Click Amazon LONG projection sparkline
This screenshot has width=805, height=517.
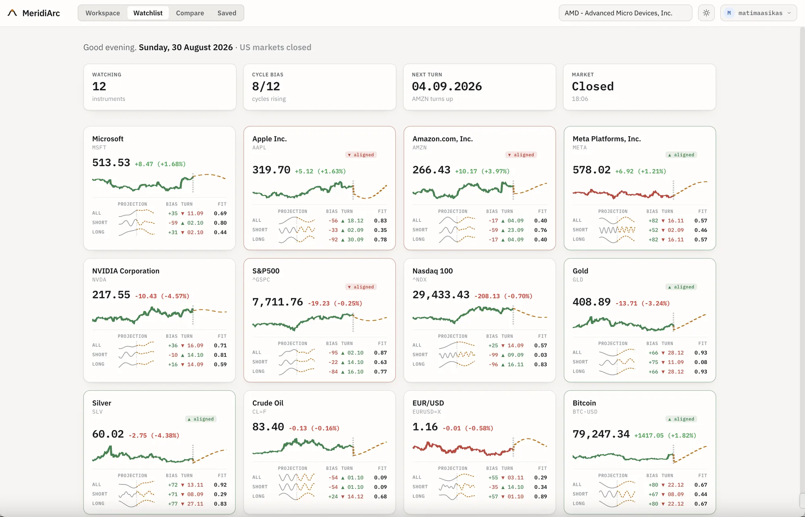tap(457, 239)
